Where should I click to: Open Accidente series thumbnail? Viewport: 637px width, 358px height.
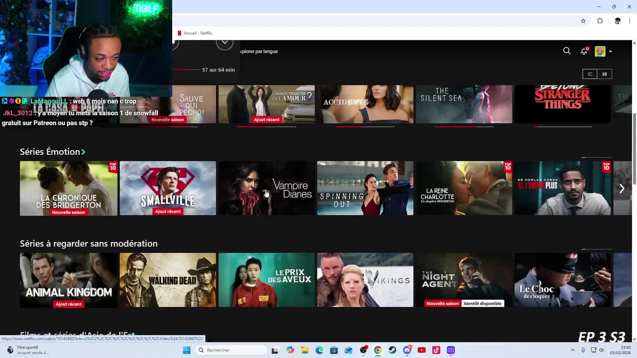[365, 104]
